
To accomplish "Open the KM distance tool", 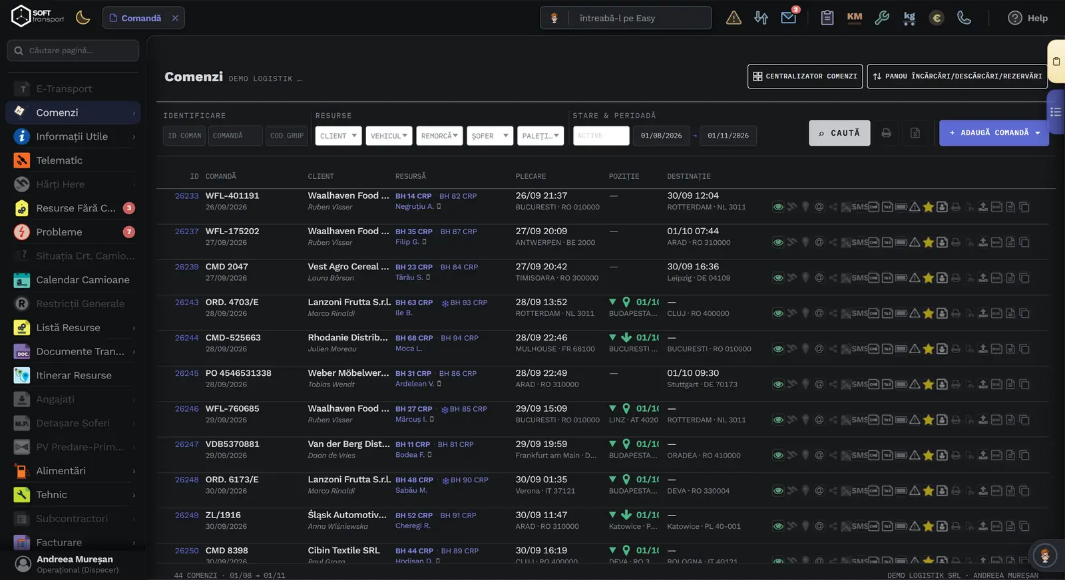I will pos(855,18).
